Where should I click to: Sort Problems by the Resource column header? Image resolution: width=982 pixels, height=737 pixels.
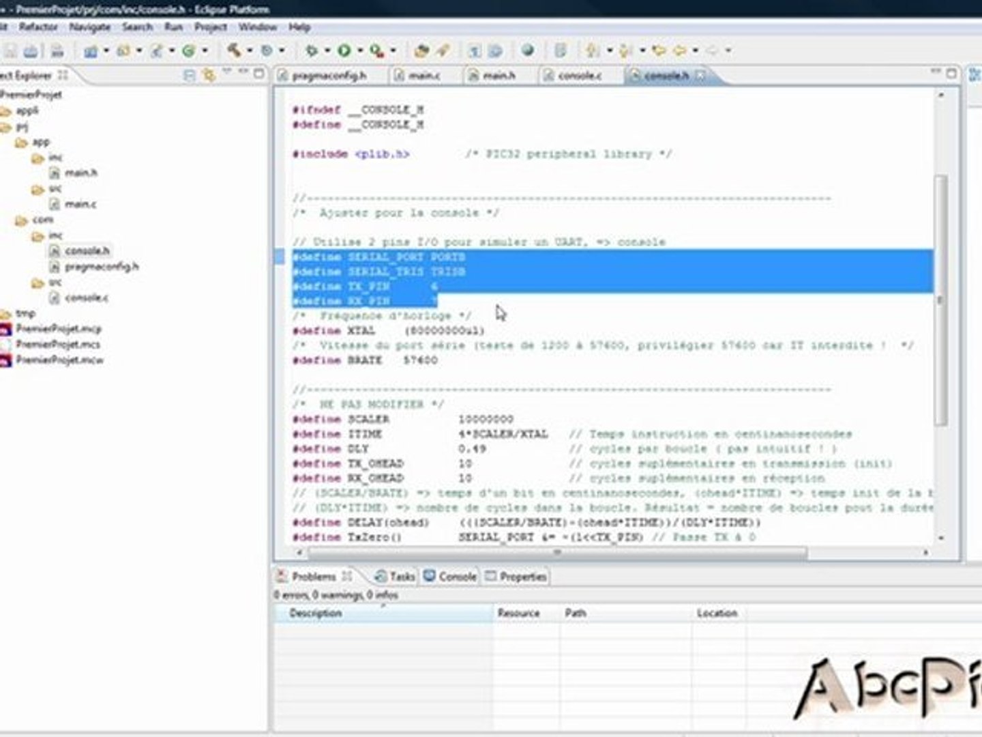pos(526,613)
